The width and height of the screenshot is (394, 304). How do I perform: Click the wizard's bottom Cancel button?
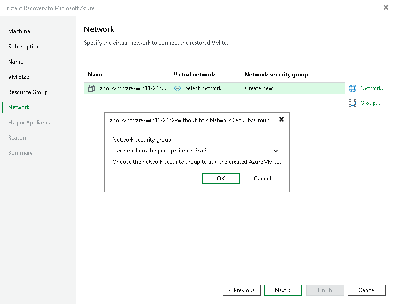367,290
